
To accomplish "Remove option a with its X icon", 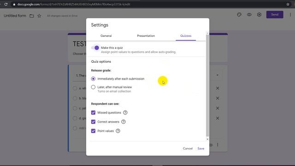I will pos(218,88).
